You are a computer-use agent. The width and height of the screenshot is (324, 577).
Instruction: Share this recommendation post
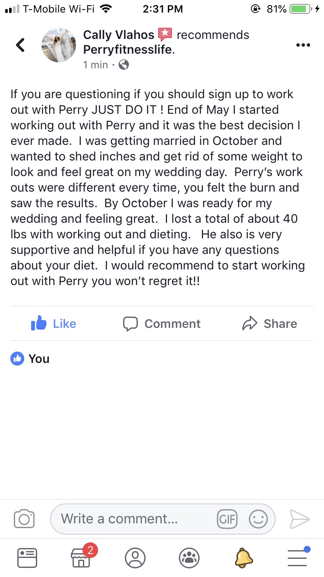pyautogui.click(x=270, y=324)
